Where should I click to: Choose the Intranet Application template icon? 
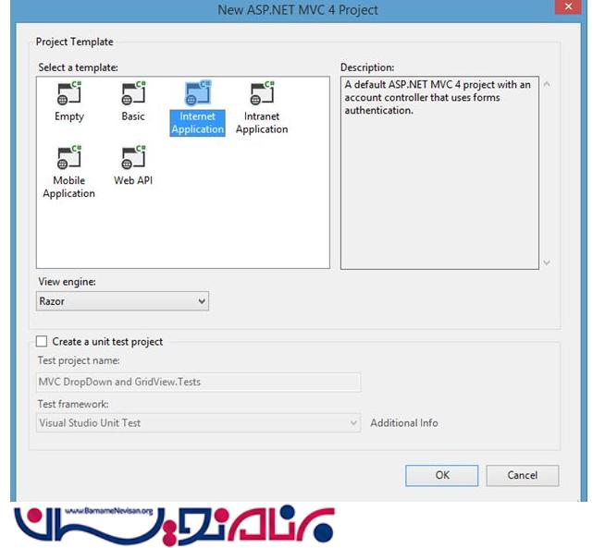point(262,93)
